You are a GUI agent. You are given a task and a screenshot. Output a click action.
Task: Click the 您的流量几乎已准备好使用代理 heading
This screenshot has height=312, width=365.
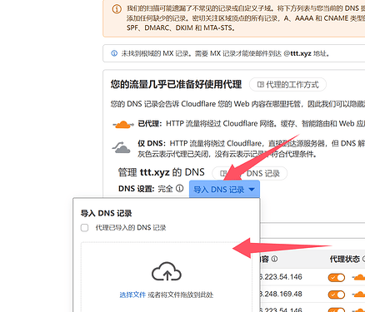click(x=176, y=84)
